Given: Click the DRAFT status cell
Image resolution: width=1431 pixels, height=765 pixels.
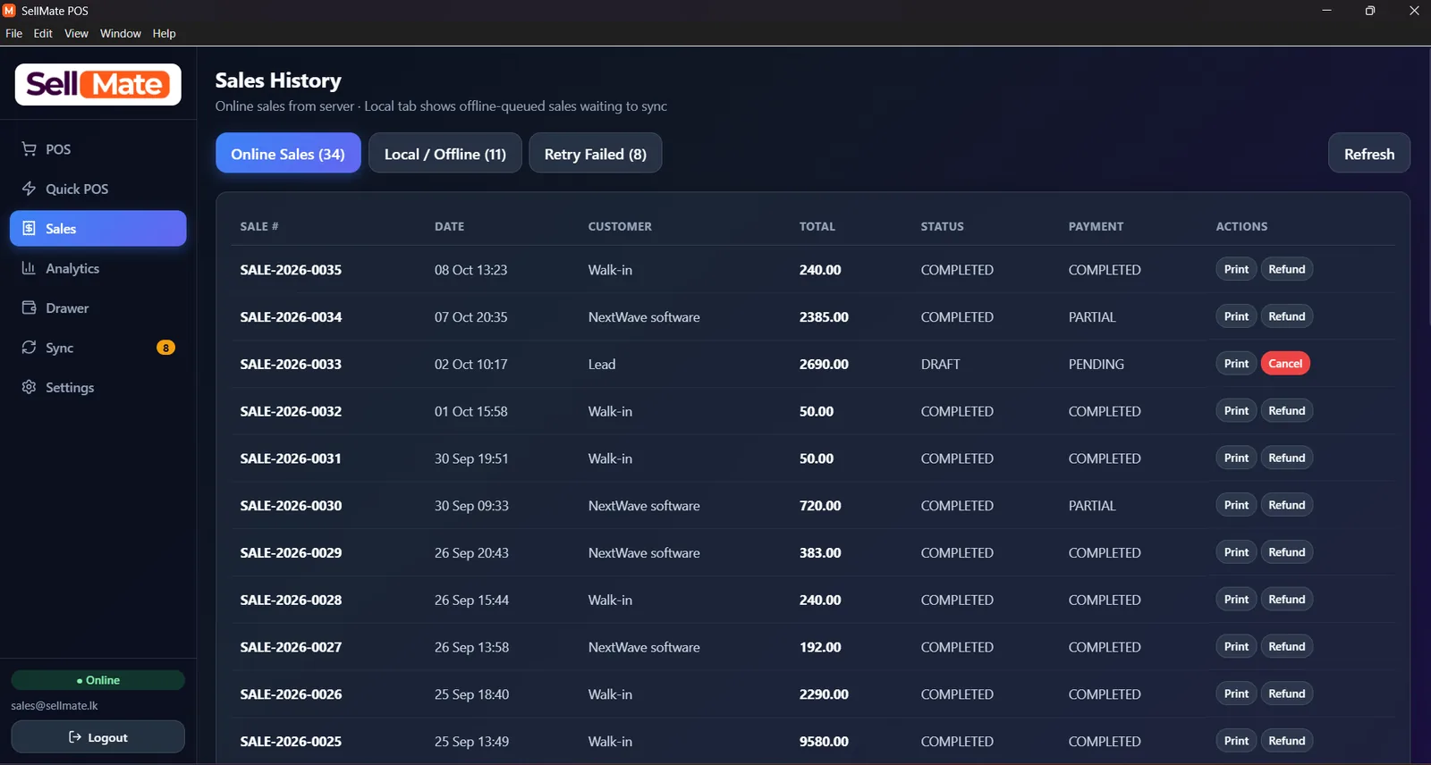Looking at the screenshot, I should [x=940, y=364].
